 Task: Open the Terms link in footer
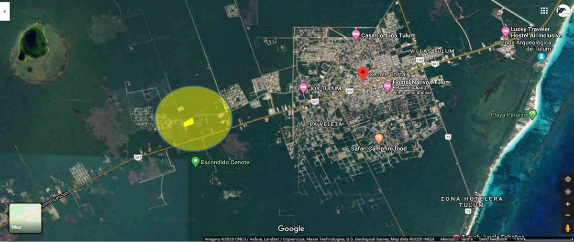pos(466,239)
